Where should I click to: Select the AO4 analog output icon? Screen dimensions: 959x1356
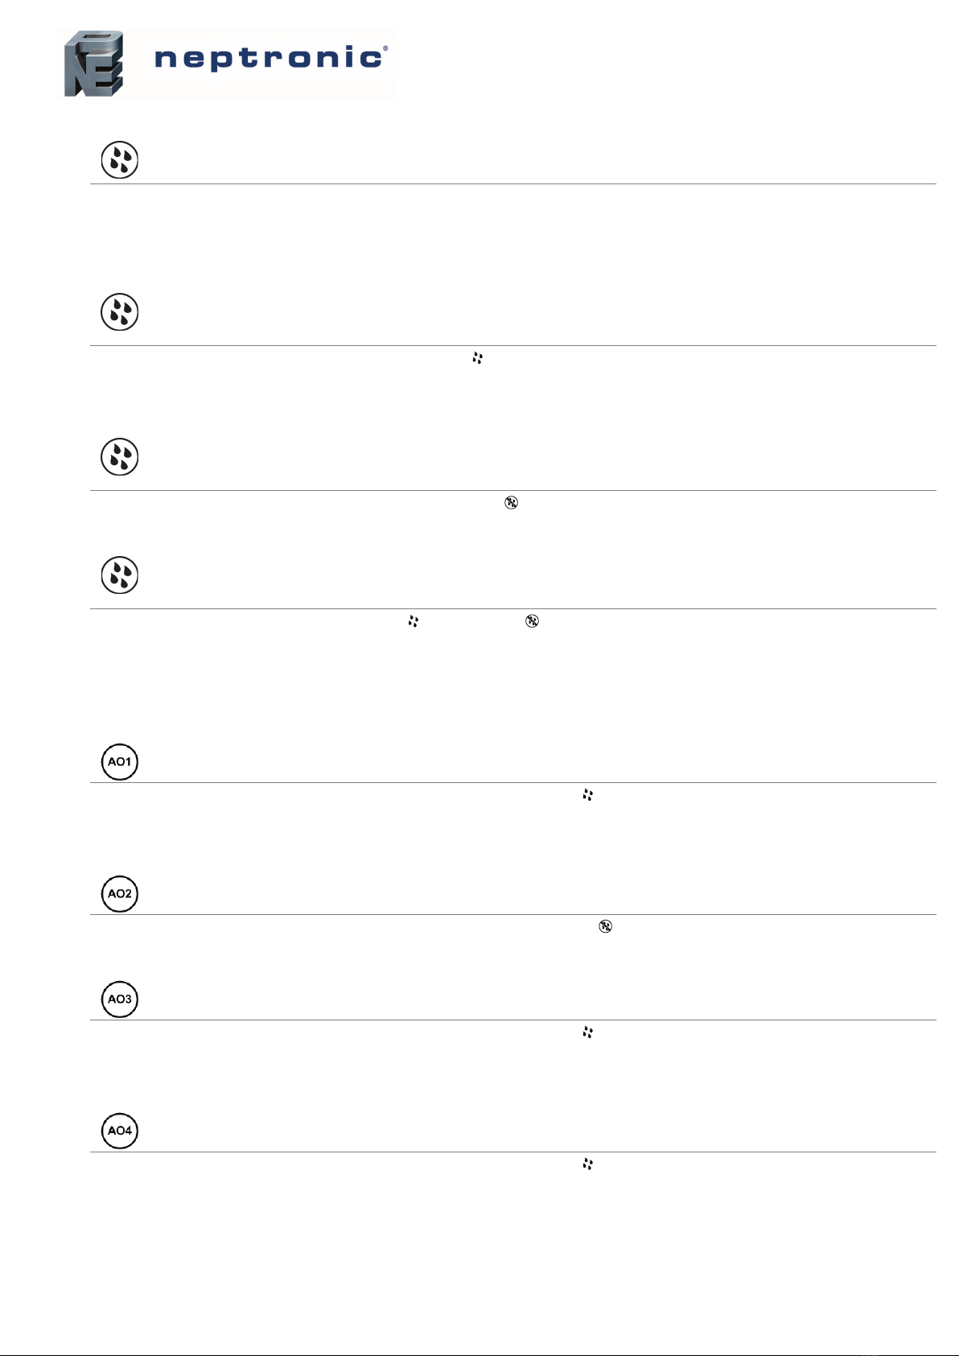pyautogui.click(x=119, y=1131)
